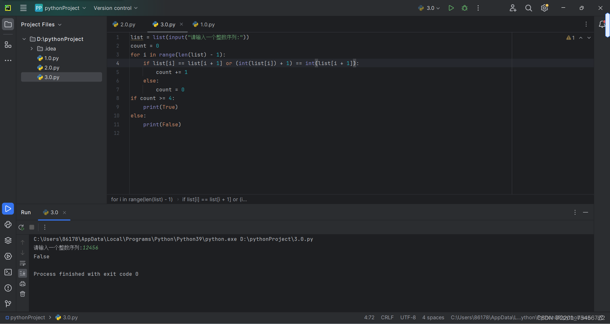The image size is (610, 324).
Task: Open the Python Console tool window
Action: click(x=8, y=225)
